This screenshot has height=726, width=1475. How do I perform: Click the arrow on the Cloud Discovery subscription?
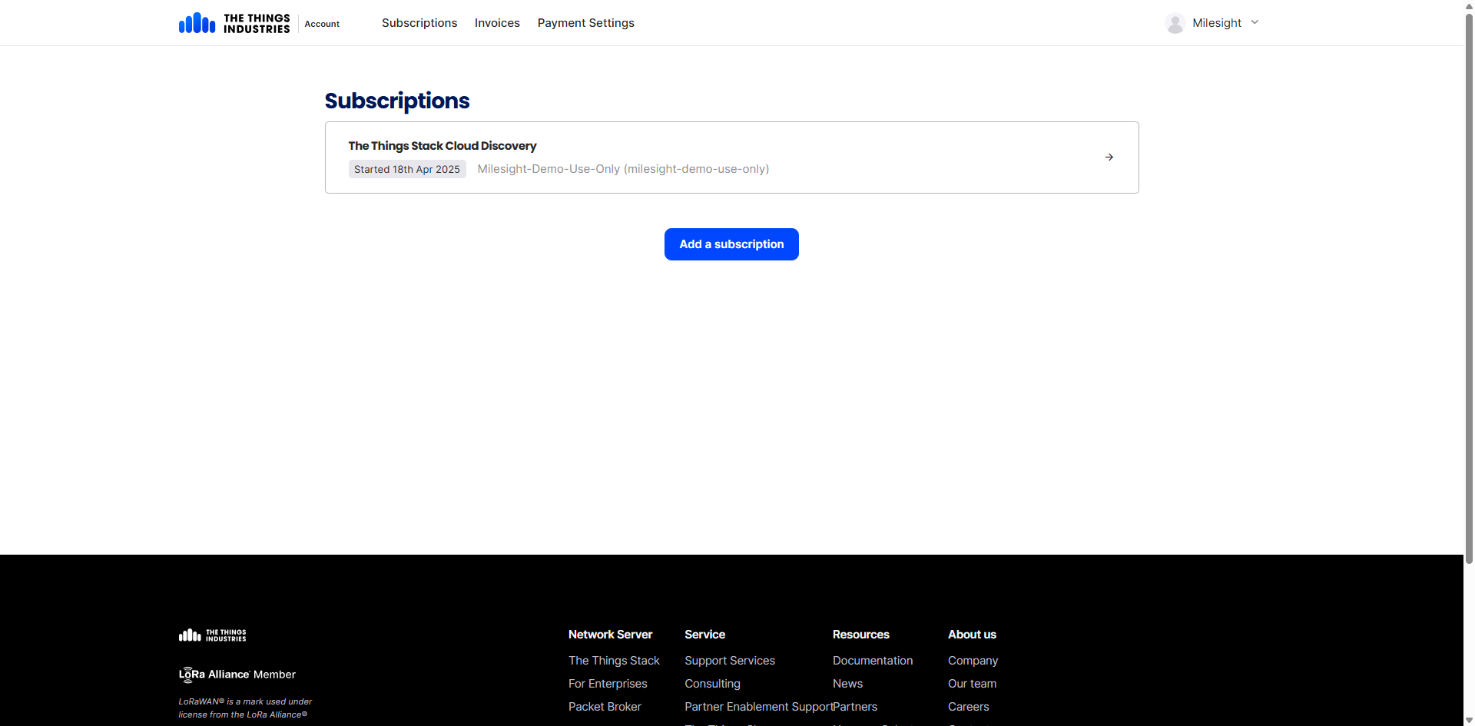pos(1109,157)
